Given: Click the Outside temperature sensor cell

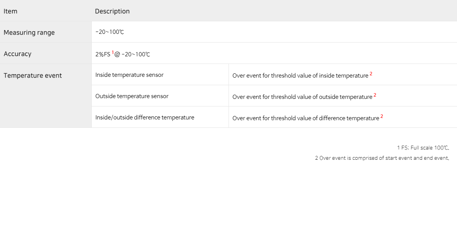Looking at the screenshot, I should 132,96.
